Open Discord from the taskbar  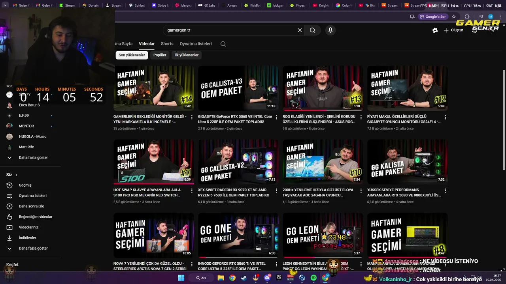coord(267,278)
